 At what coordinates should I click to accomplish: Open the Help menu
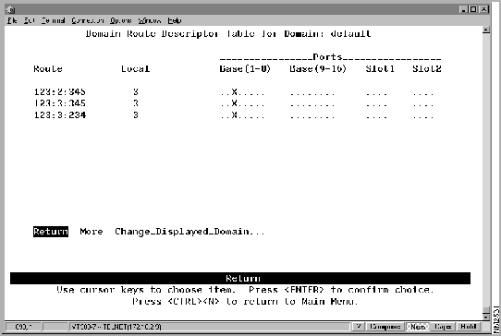point(175,20)
